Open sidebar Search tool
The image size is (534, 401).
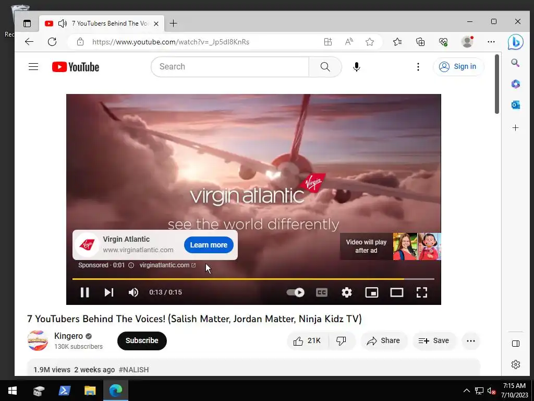pos(515,63)
